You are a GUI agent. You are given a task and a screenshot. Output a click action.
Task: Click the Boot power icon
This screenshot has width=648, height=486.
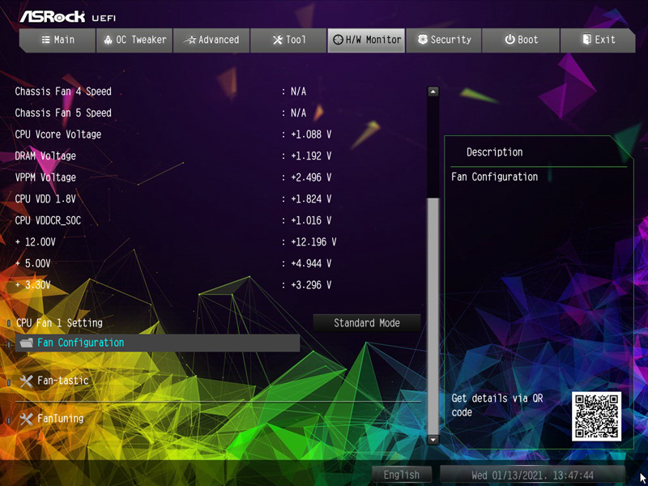tap(509, 40)
